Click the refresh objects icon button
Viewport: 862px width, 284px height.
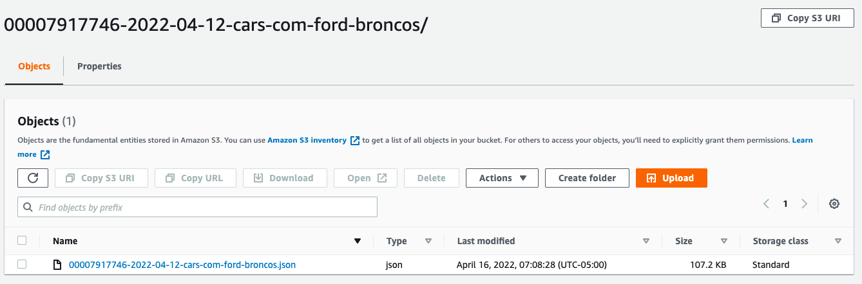33,178
